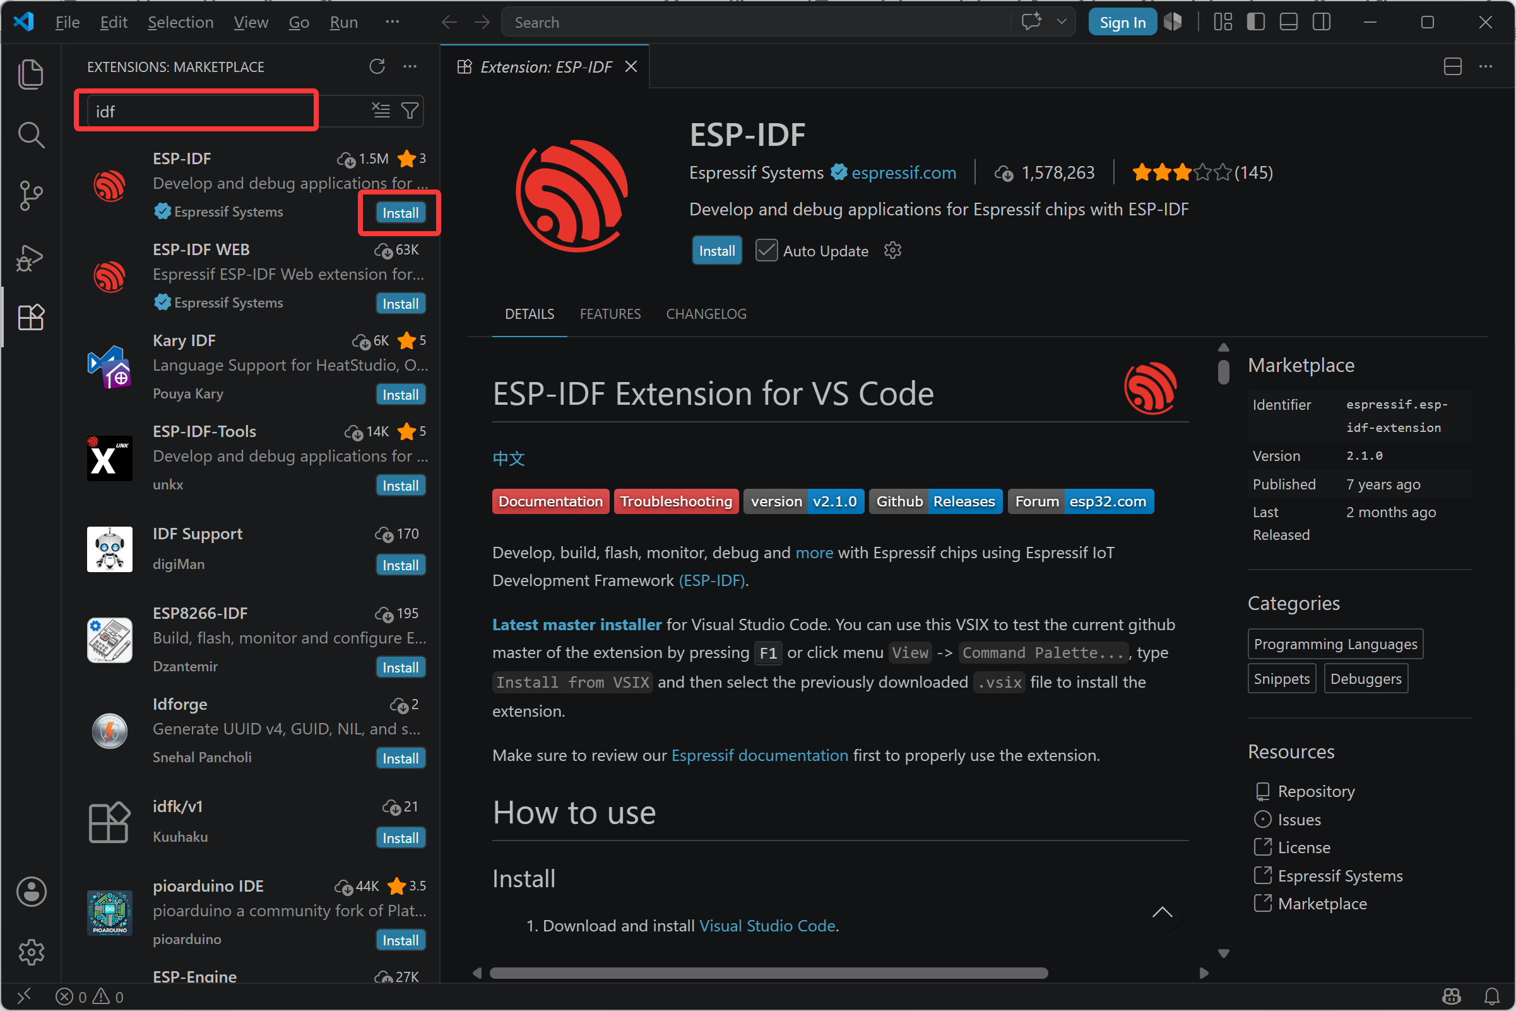Open the 中文 language link
1516x1011 pixels.
pos(508,458)
